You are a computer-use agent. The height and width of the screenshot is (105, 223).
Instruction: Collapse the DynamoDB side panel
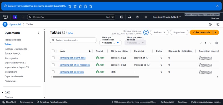(x=38, y=33)
